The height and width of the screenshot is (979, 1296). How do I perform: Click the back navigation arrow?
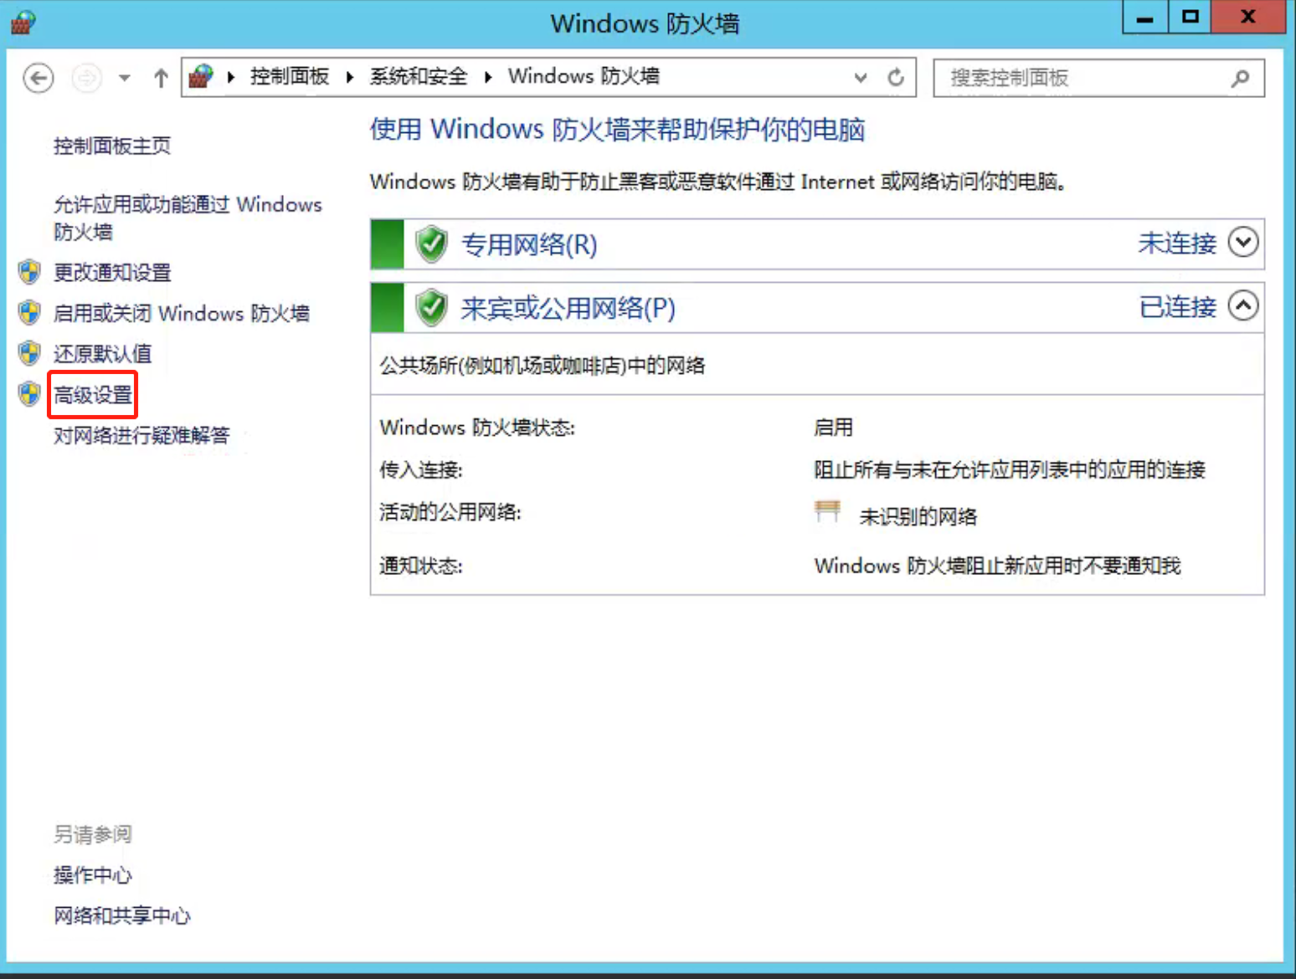pyautogui.click(x=38, y=77)
